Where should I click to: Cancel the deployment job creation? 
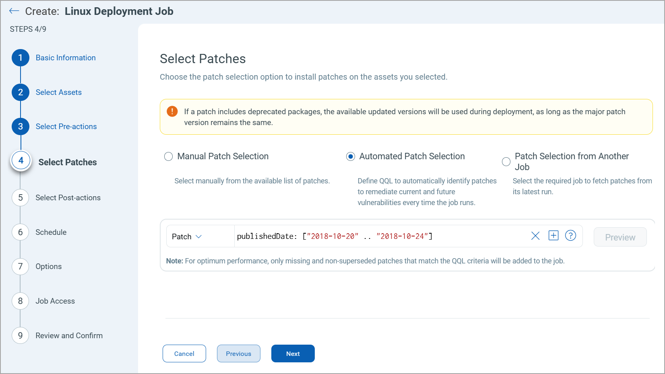pos(184,353)
